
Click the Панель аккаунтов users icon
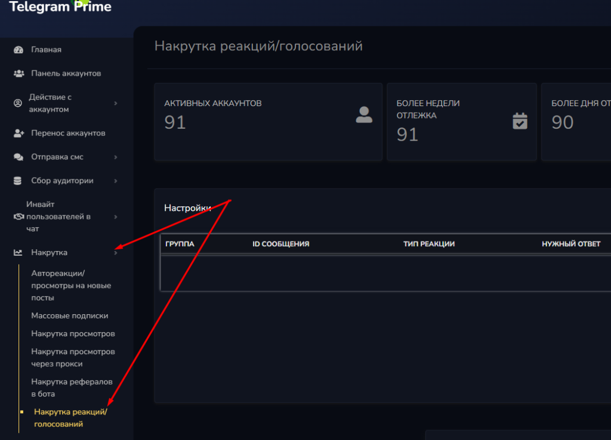pyautogui.click(x=20, y=73)
